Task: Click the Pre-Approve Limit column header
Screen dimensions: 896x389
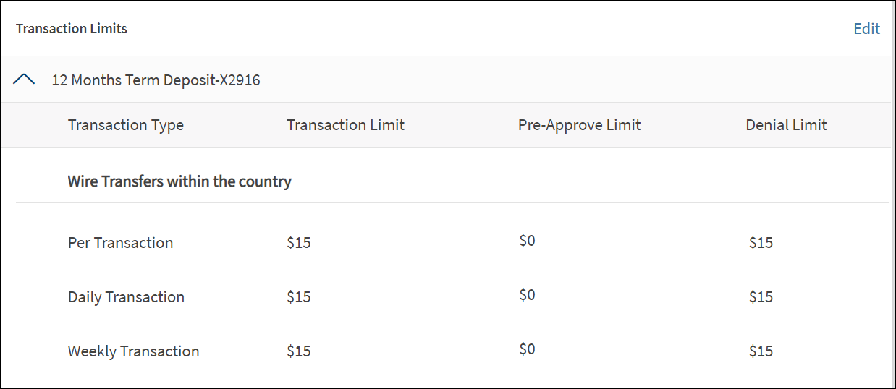Action: (x=579, y=125)
